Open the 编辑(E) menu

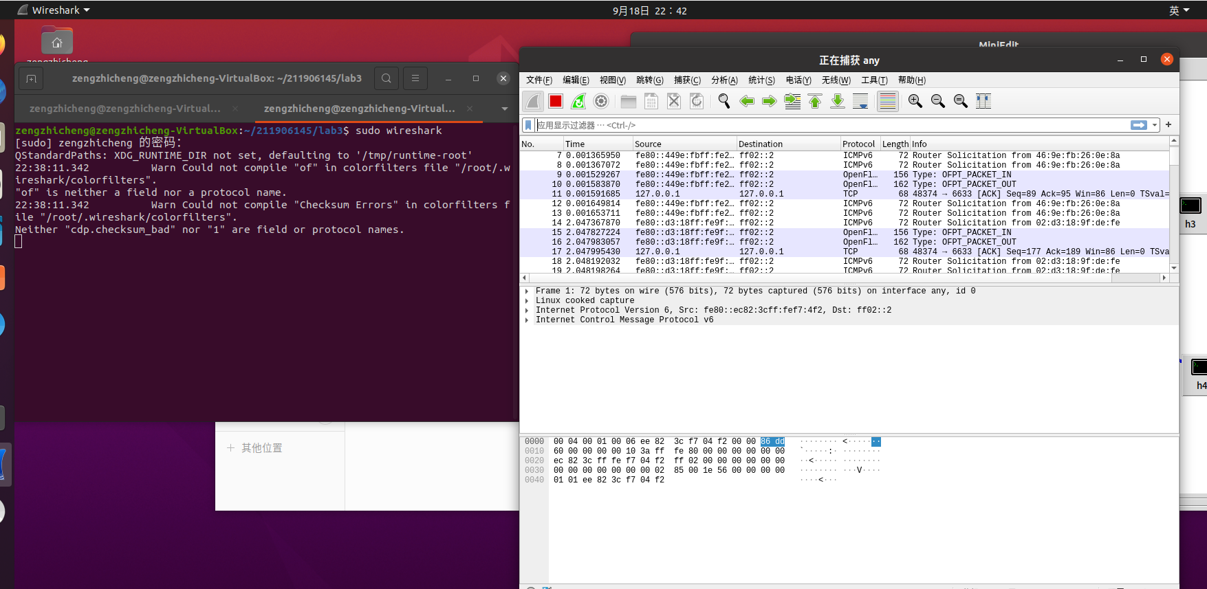click(576, 80)
